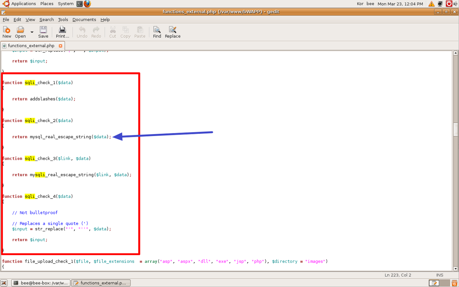Click the function sqli_check_2 declaration
The height and width of the screenshot is (287, 459).
[38, 121]
